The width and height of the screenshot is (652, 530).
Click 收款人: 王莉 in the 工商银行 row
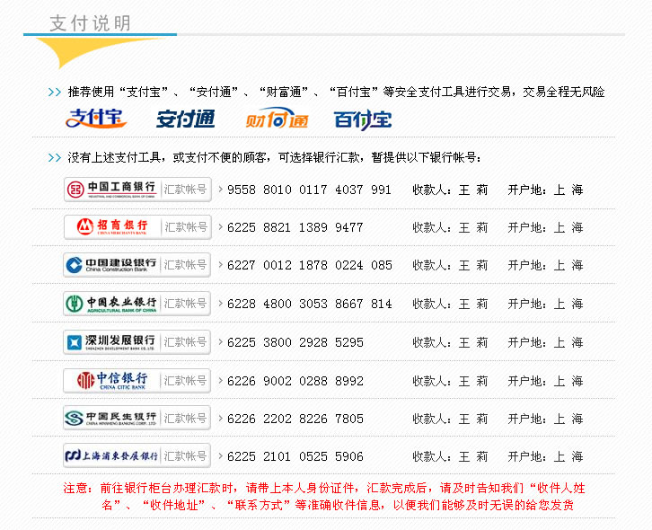click(x=450, y=190)
